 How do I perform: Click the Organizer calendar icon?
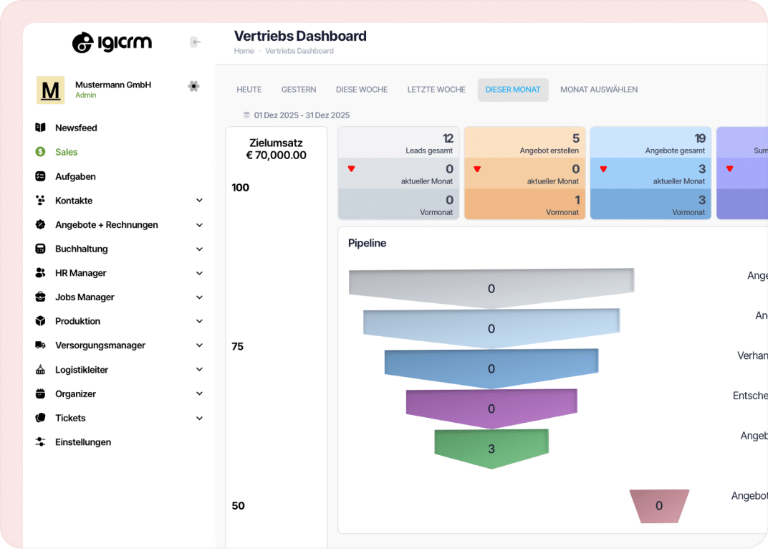pos(41,393)
